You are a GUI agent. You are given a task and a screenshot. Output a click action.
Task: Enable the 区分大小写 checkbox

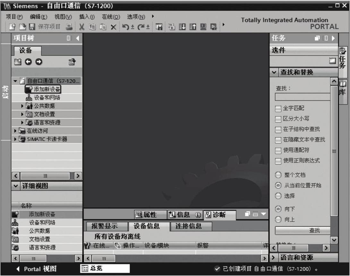coord(278,119)
